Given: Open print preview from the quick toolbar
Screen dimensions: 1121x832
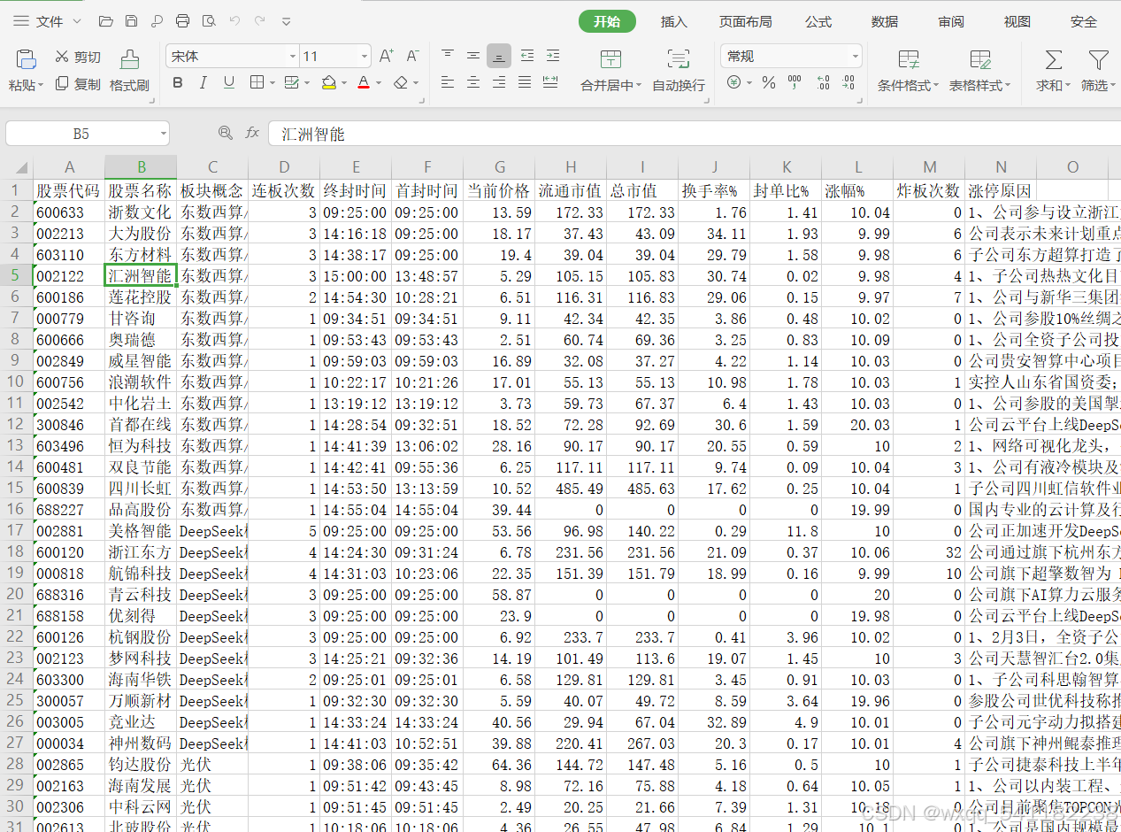Looking at the screenshot, I should pos(209,21).
